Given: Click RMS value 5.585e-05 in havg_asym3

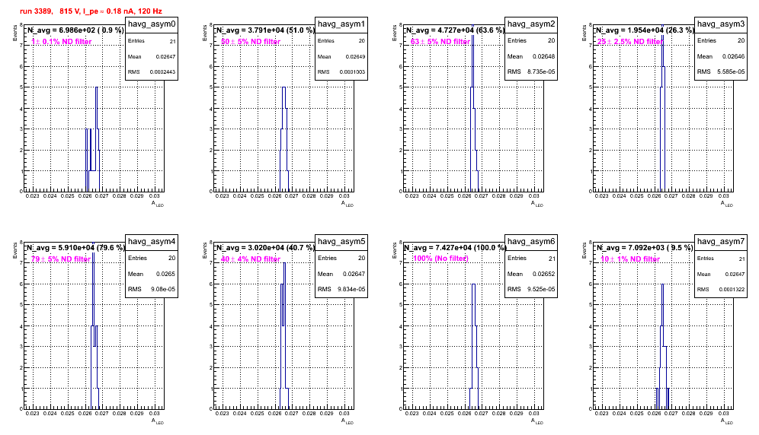Looking at the screenshot, I should tap(731, 71).
